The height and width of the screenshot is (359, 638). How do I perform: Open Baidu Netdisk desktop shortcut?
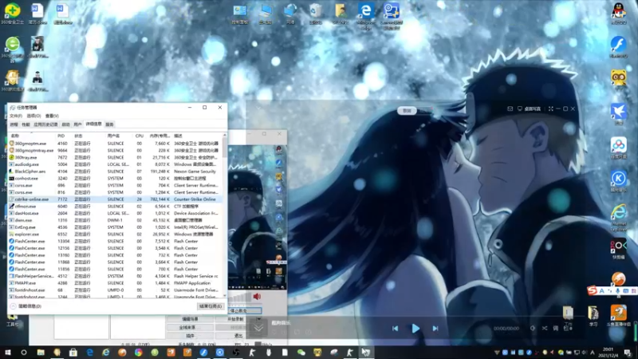619,148
